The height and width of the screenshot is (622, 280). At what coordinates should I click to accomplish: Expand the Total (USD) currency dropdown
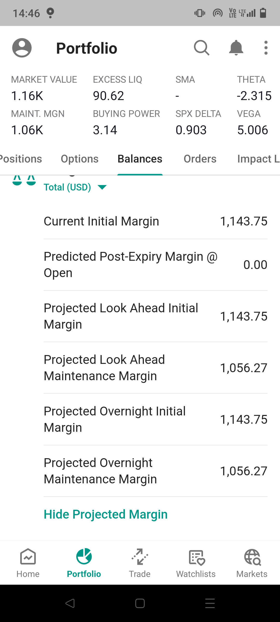[x=75, y=187]
